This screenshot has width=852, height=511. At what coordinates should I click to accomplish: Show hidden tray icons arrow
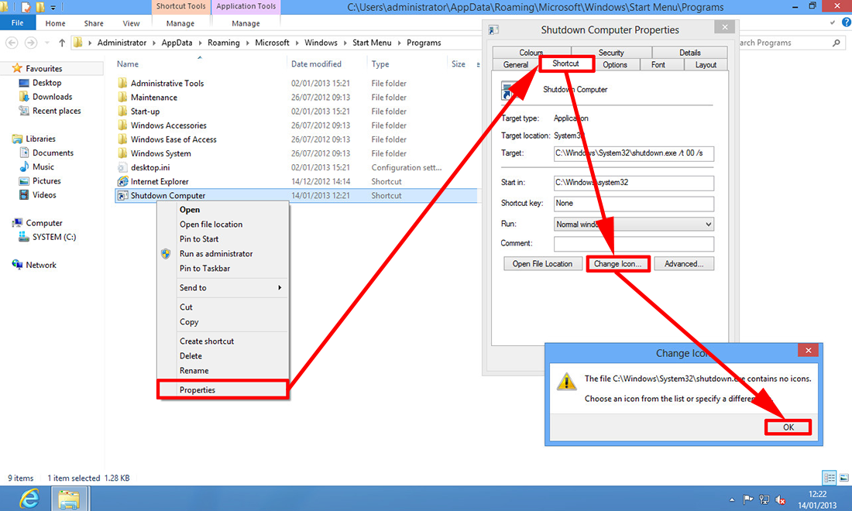pos(732,499)
